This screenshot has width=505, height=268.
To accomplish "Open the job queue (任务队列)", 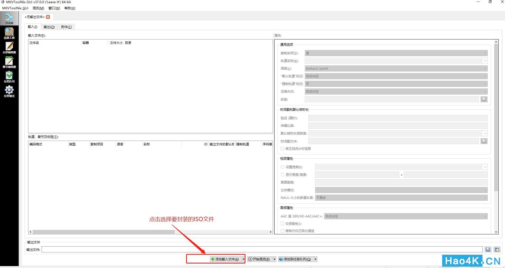I will [9, 77].
